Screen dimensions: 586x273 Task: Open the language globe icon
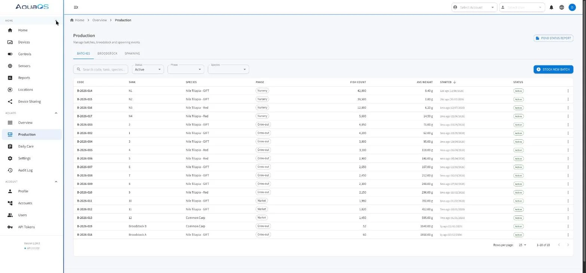click(561, 7)
